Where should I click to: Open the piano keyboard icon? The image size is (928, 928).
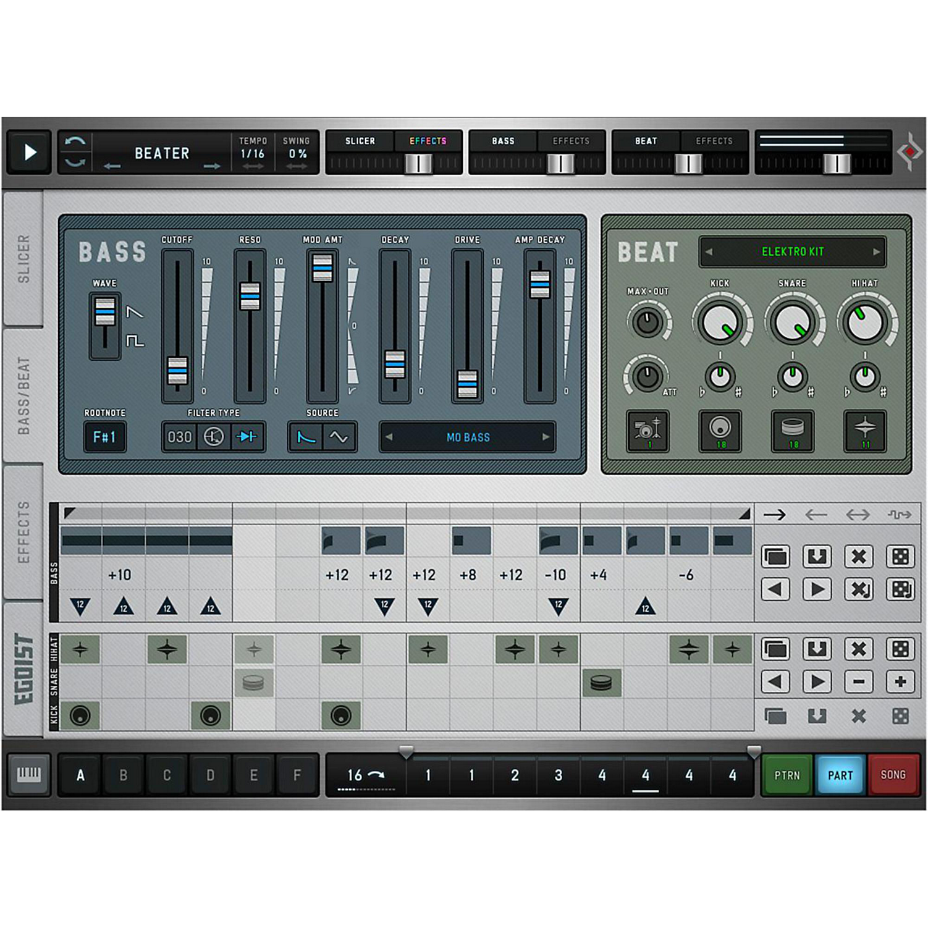29,774
